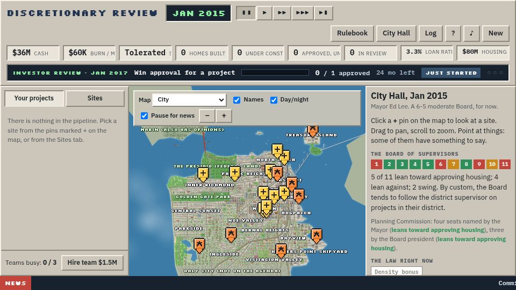The width and height of the screenshot is (516, 290).
Task: Click orange pin above Visitacion Valley
Action: tap(281, 251)
